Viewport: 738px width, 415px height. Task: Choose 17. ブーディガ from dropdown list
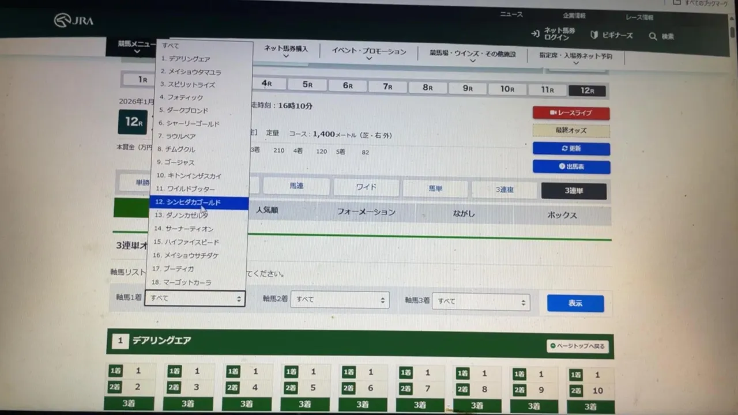(x=197, y=269)
